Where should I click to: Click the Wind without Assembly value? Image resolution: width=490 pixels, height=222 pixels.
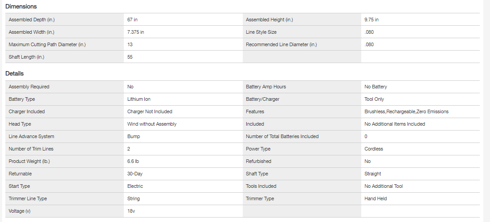152,124
